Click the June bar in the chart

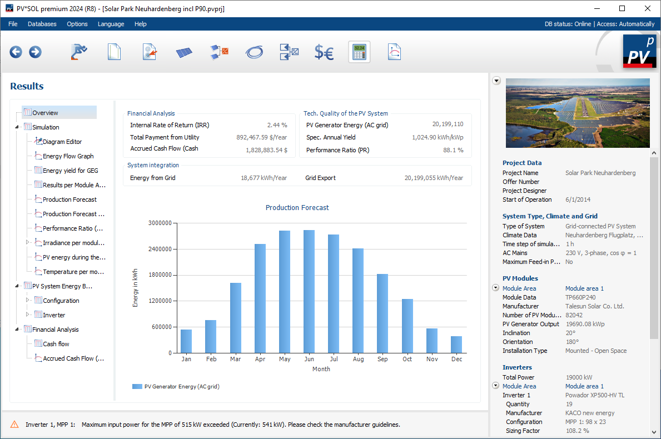[x=309, y=292]
